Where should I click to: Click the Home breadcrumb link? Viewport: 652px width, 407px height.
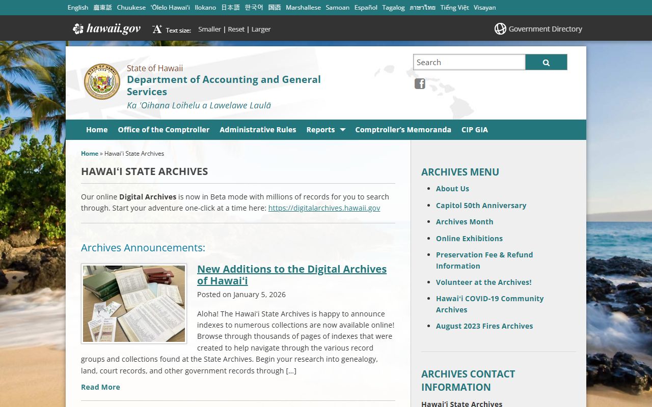(x=90, y=154)
